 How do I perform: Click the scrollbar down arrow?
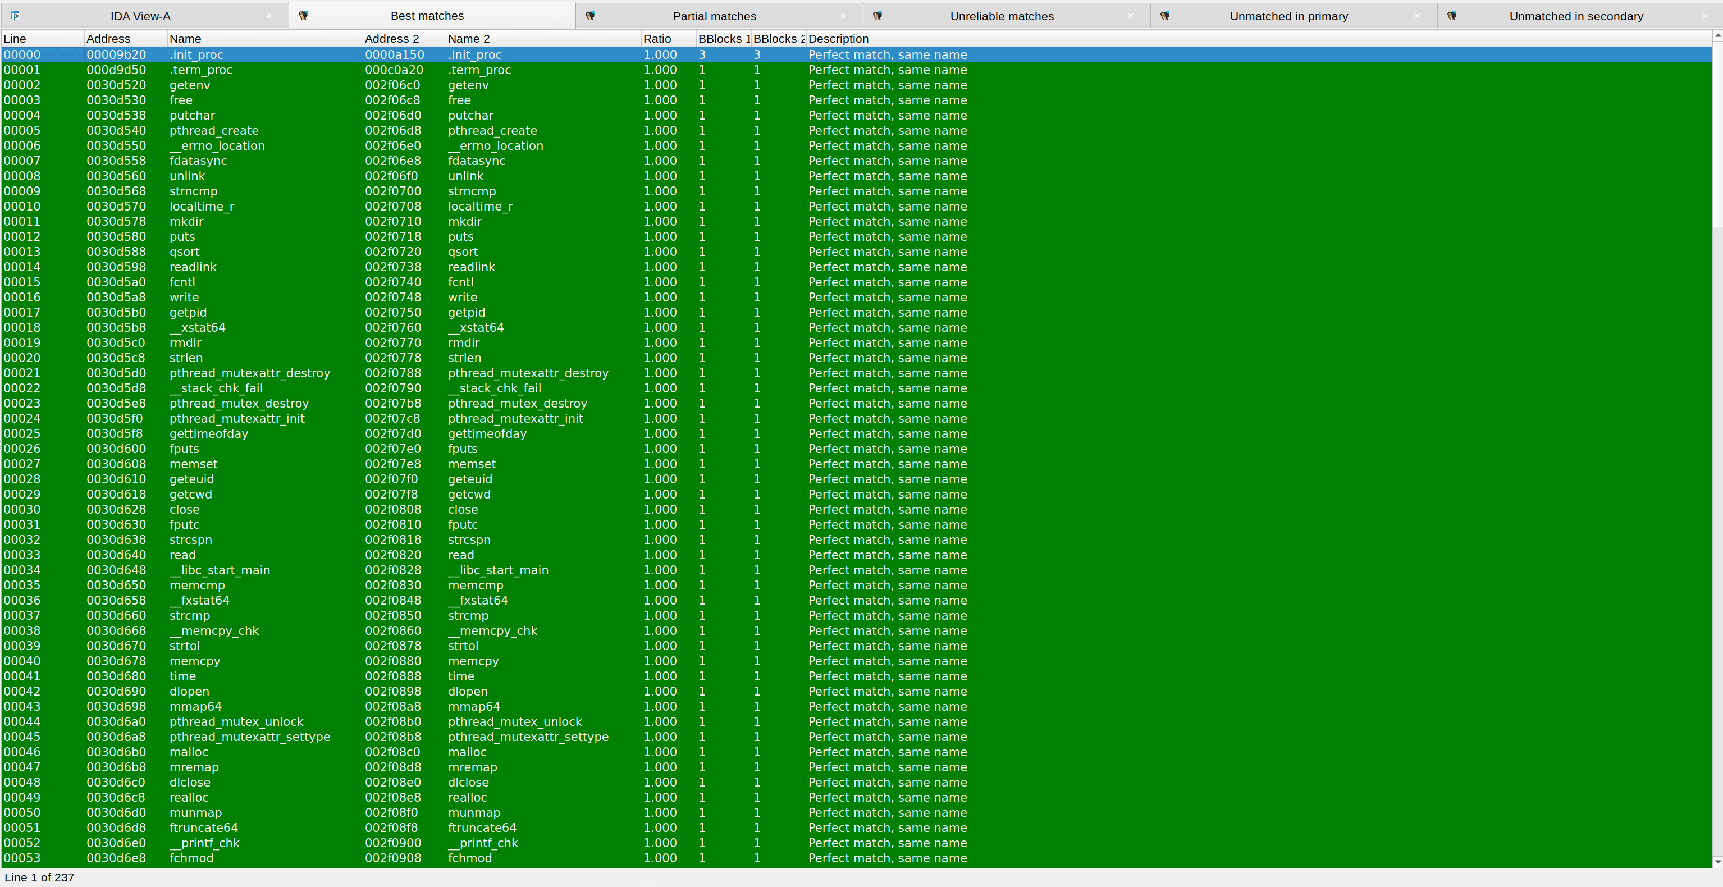(x=1717, y=862)
